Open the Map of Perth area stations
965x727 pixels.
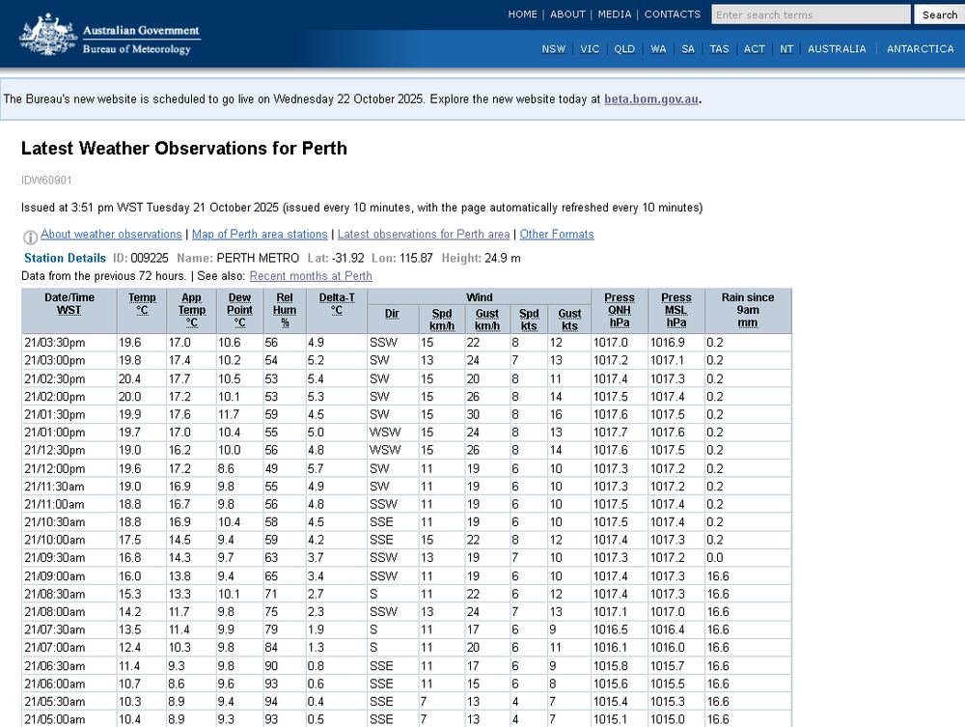260,234
